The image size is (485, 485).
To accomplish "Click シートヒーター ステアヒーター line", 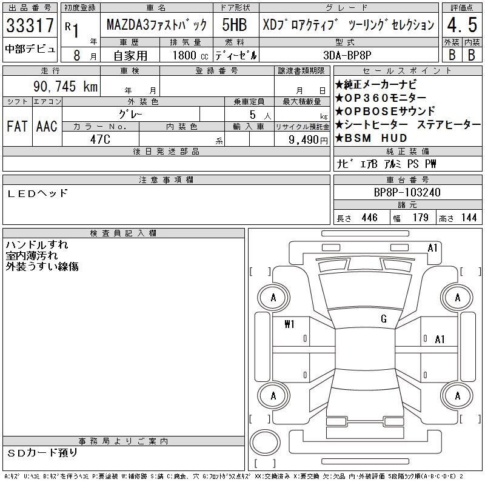I will click(x=407, y=125).
